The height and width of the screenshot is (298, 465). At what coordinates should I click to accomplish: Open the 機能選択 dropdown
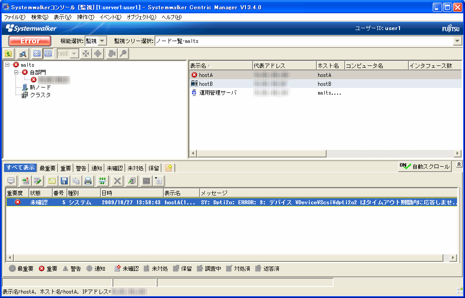(x=102, y=41)
